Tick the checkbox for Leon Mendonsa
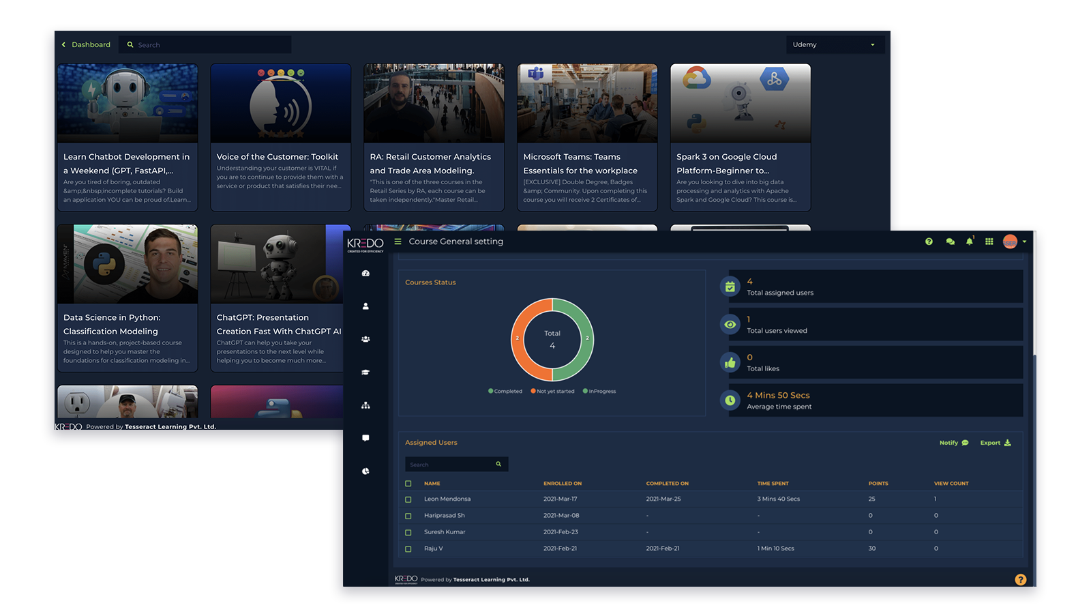This screenshot has height=614, width=1091. [408, 499]
